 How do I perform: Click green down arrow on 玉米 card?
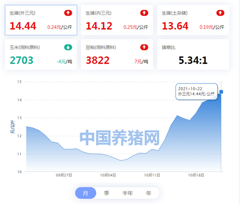click(68, 47)
